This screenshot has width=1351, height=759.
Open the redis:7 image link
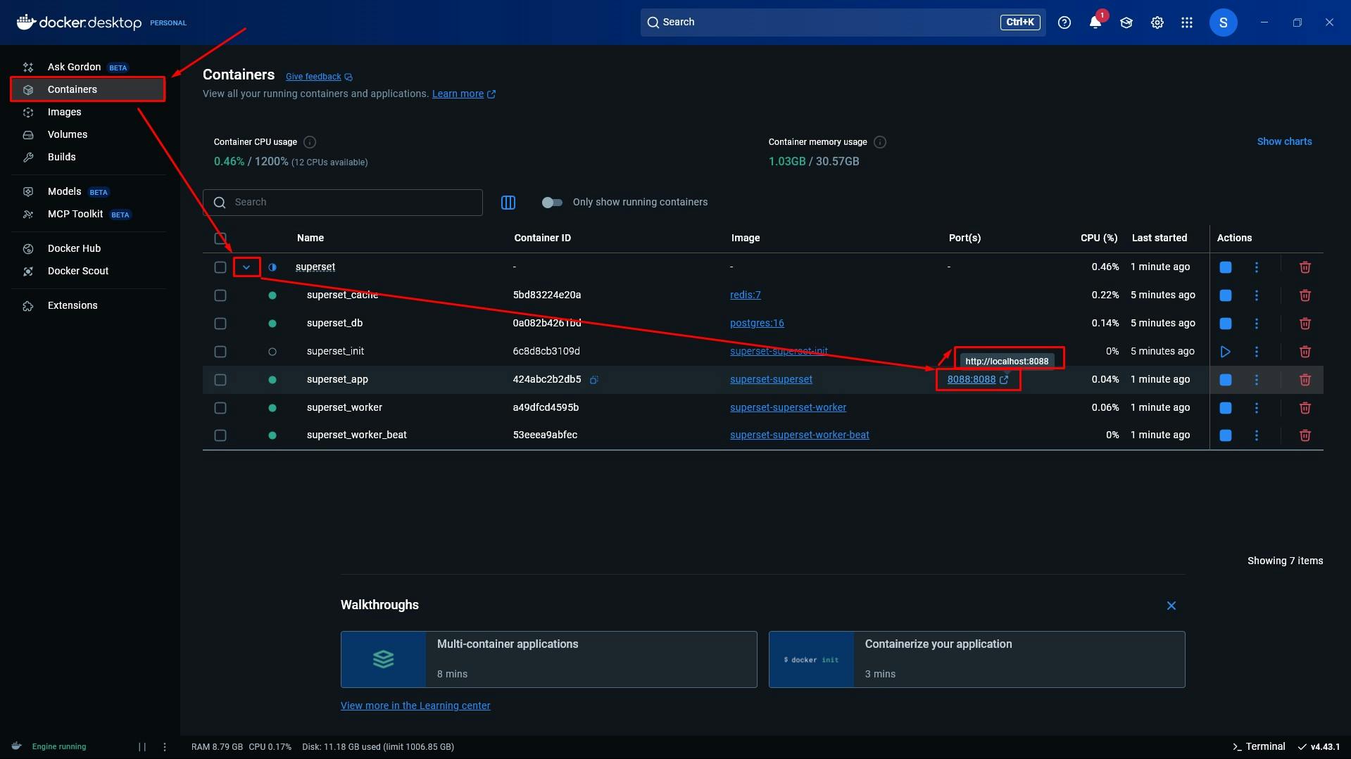[x=745, y=295]
